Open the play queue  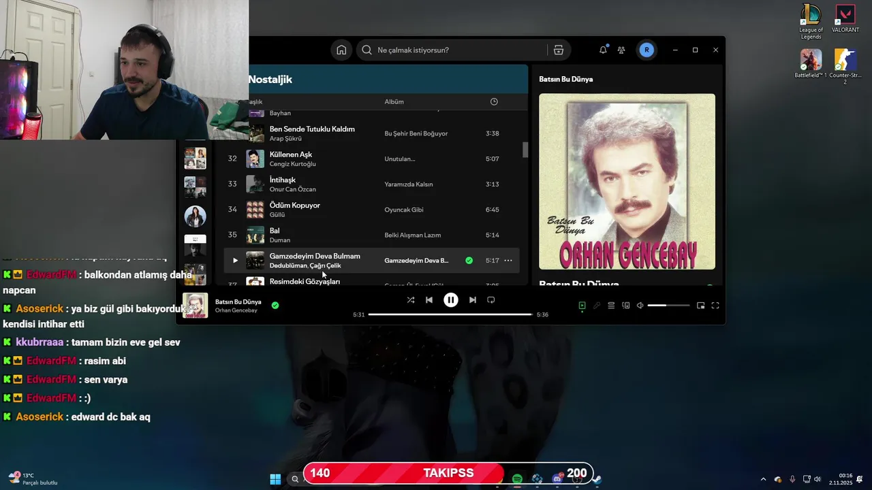(611, 306)
